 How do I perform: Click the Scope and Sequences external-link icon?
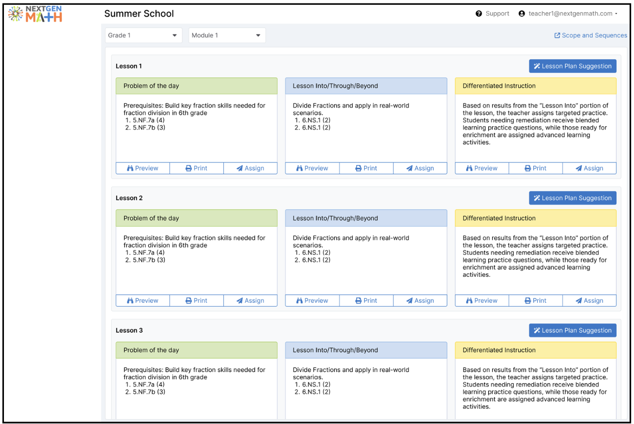[557, 35]
